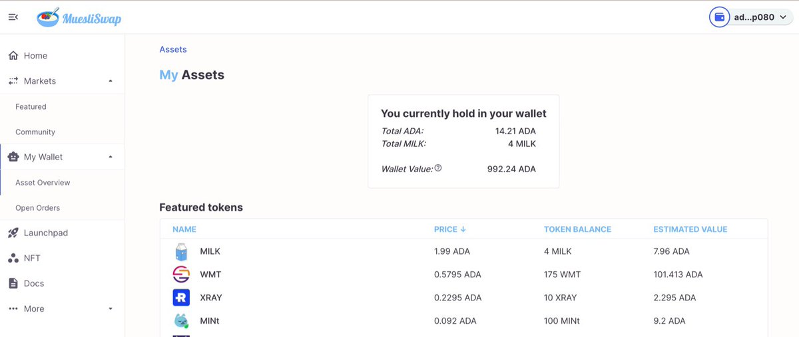
Task: Collapse the Markets section arrow
Action: coord(111,81)
